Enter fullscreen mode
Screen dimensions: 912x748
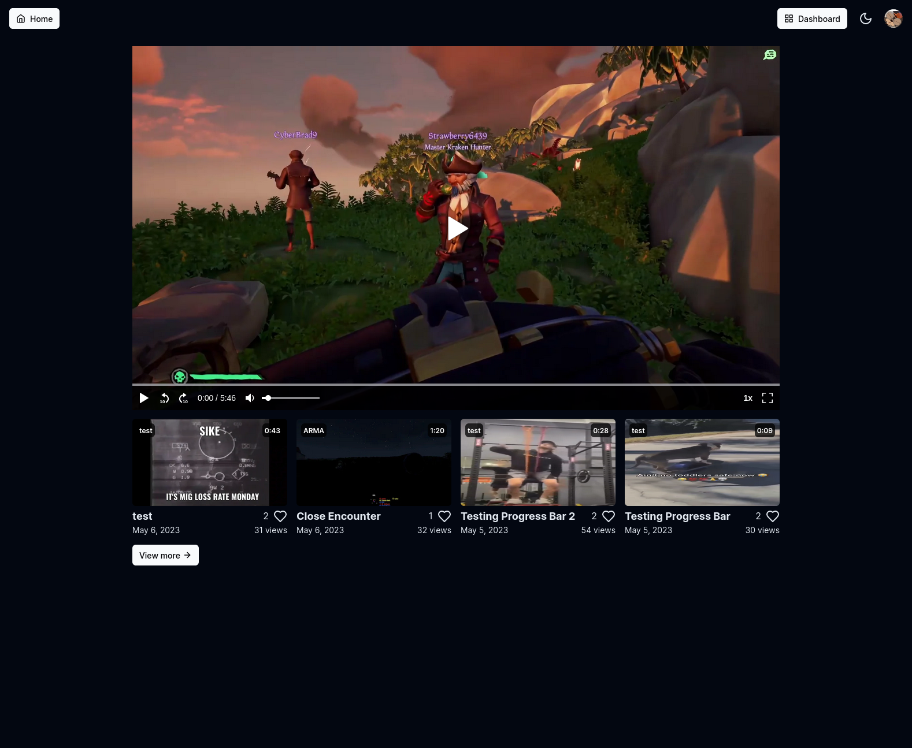tap(768, 398)
